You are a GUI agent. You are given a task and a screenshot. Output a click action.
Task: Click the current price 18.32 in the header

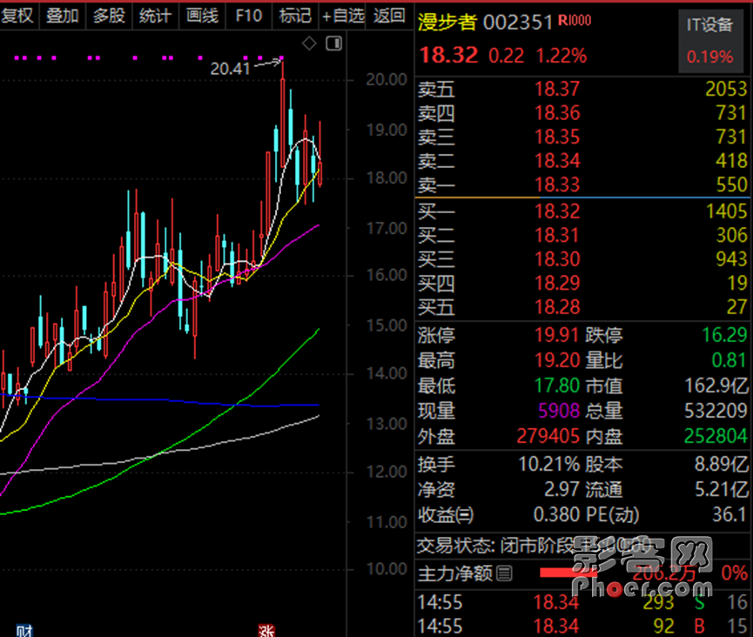(x=449, y=55)
